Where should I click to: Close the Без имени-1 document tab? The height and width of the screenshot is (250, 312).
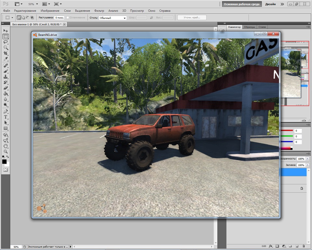tap(64, 24)
